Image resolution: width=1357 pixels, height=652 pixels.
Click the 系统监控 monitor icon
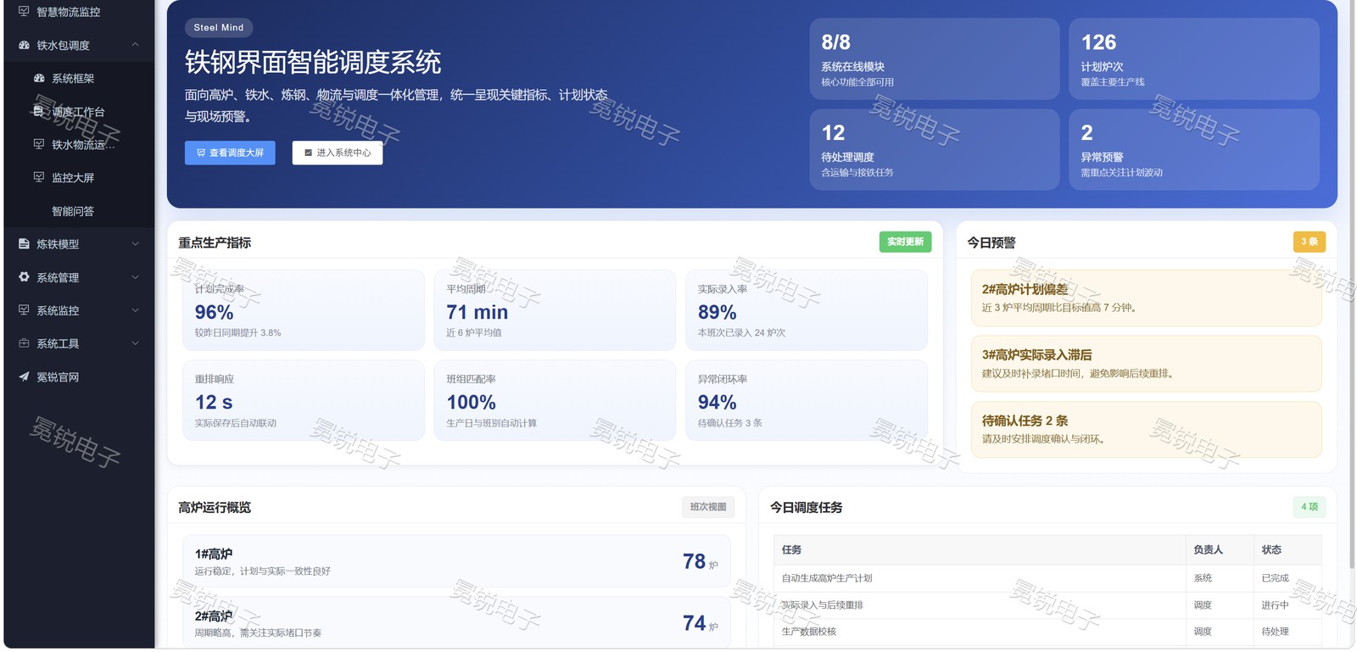(x=24, y=310)
